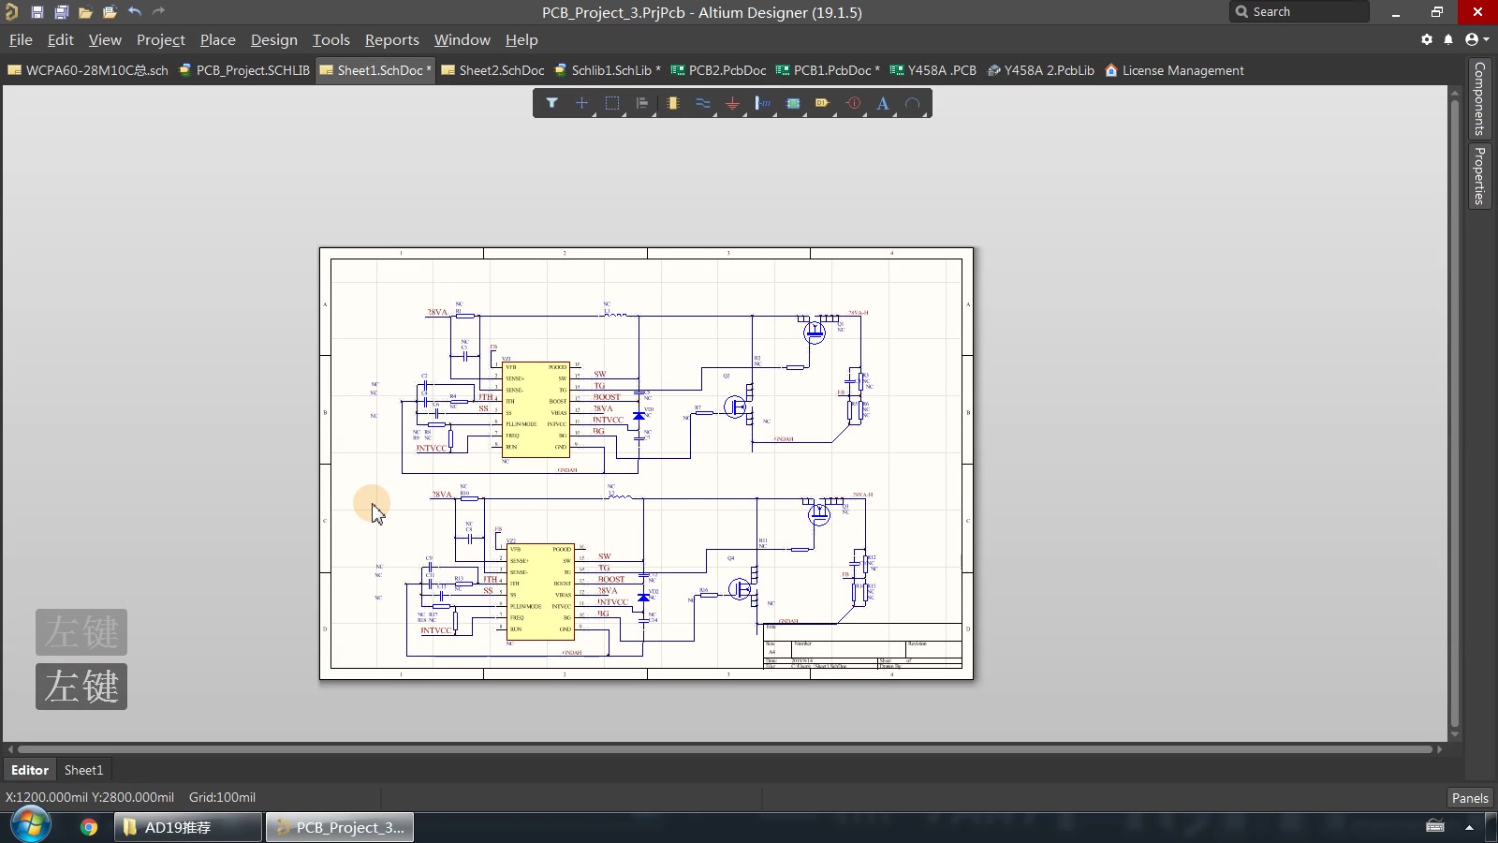Click the Open Project folder icon
Image resolution: width=1498 pixels, height=843 pixels.
110,12
